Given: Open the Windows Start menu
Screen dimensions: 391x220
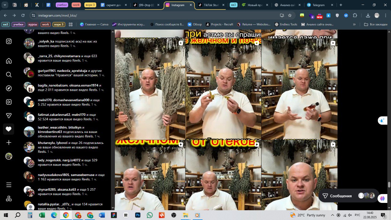Looking at the screenshot, I should tap(5, 215).
